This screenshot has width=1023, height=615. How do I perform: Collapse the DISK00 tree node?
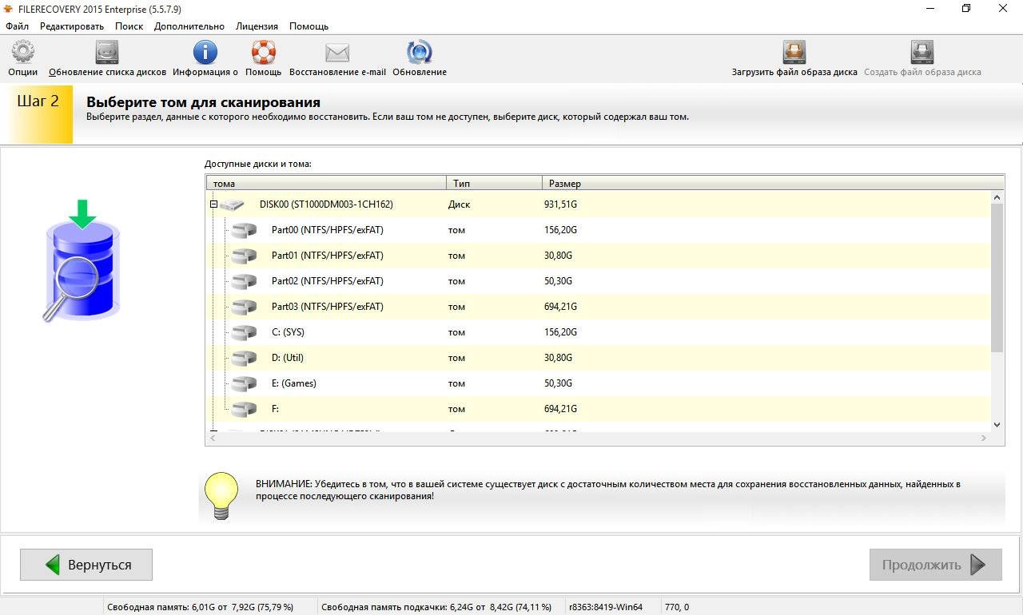click(x=213, y=204)
